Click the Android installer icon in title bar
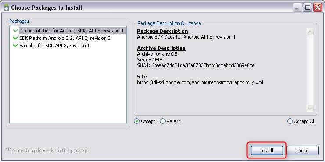Viewport: 325px width, 162px height. click(x=6, y=7)
